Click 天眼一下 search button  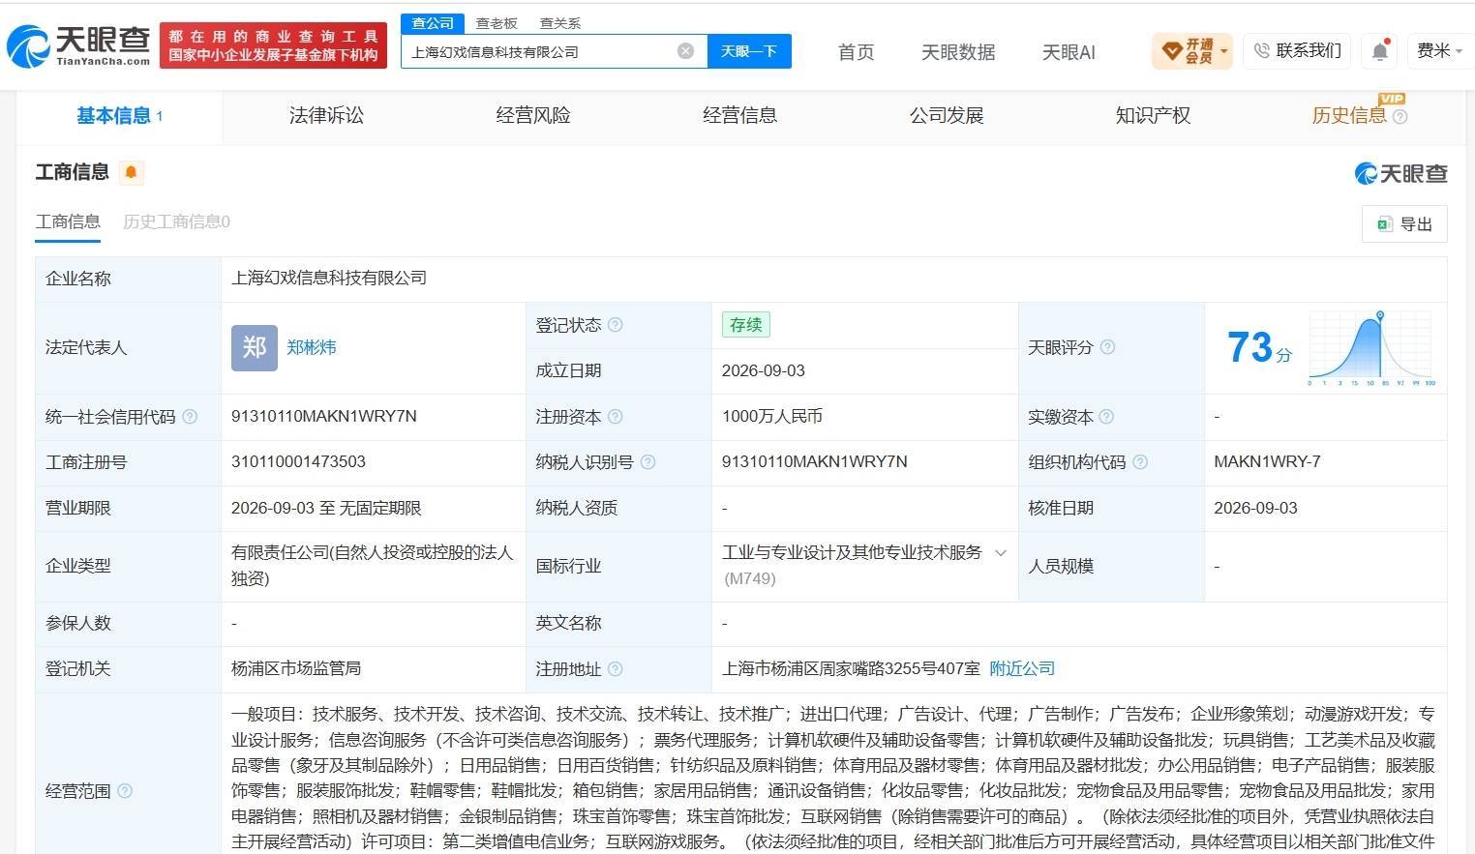(749, 51)
